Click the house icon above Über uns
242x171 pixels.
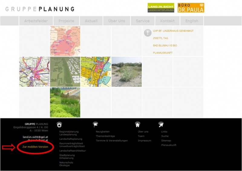pos(138,125)
